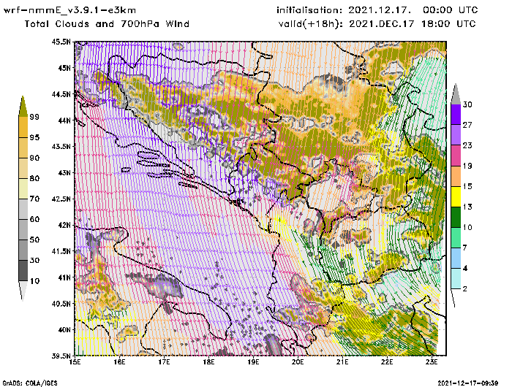512x387 pixels.
Task: Click the model name 'wrf-nmmE_v3.9.1-e3km'
Action: point(70,10)
